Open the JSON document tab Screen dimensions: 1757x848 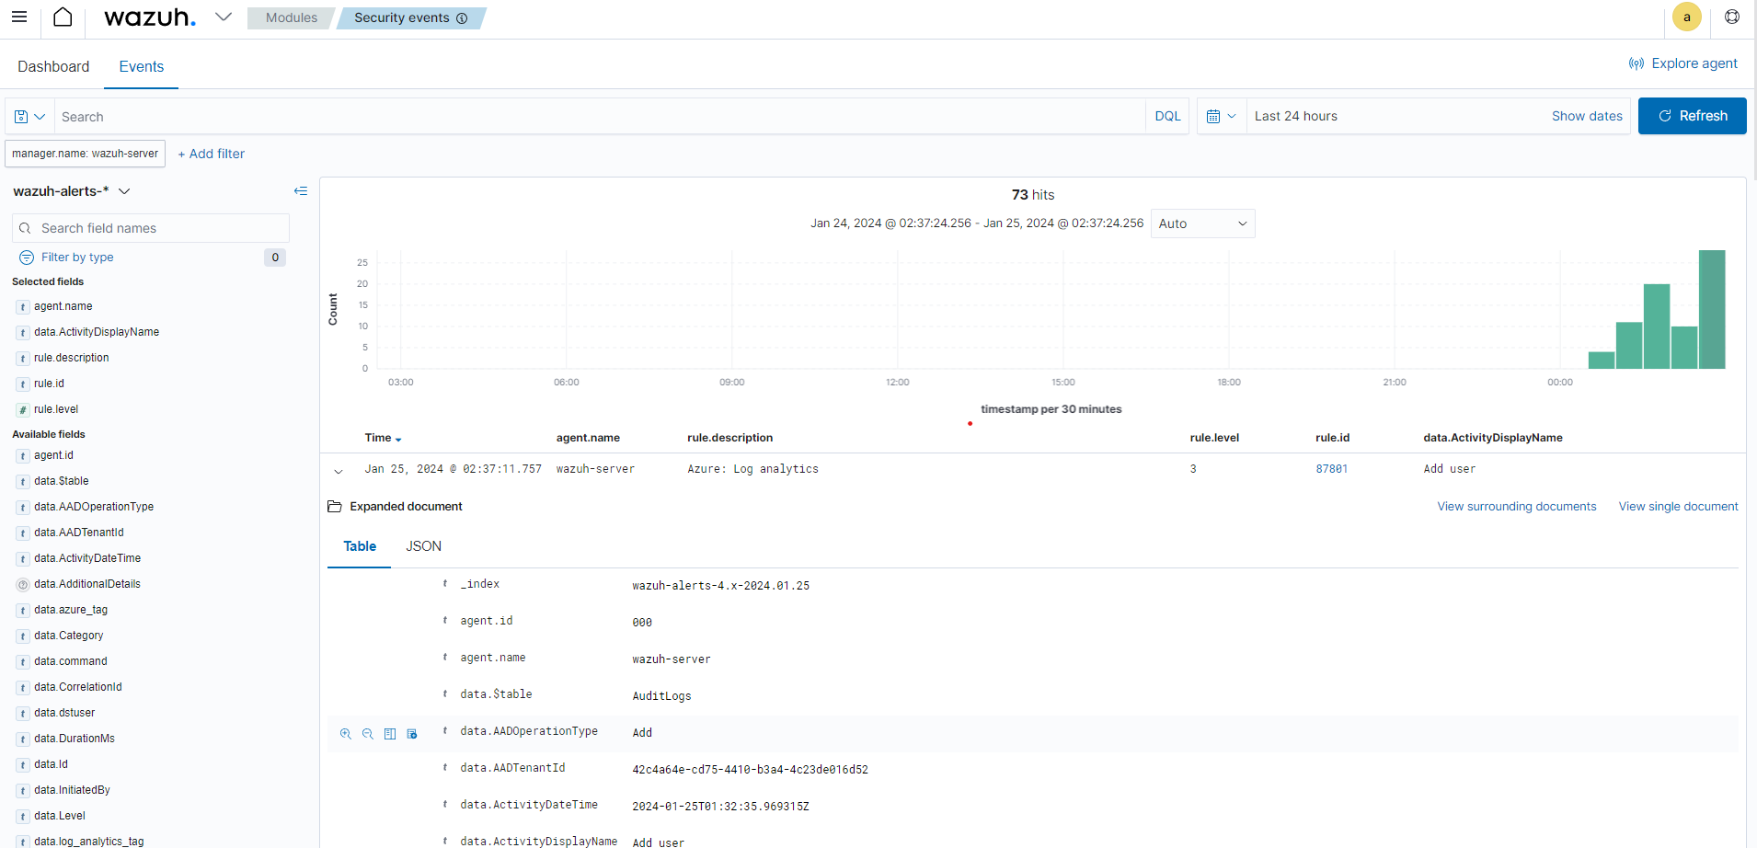point(423,546)
